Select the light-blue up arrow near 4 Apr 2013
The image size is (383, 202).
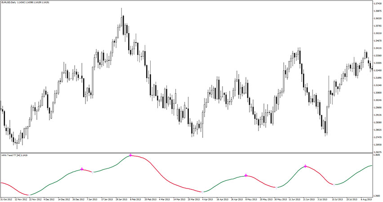[202, 192]
